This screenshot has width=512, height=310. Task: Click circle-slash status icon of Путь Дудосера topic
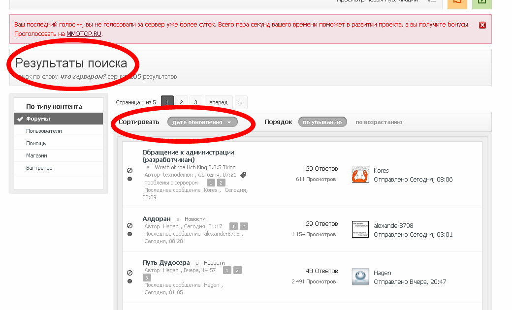pos(129,273)
